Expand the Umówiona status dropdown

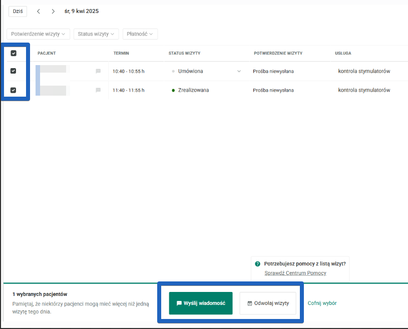(239, 71)
